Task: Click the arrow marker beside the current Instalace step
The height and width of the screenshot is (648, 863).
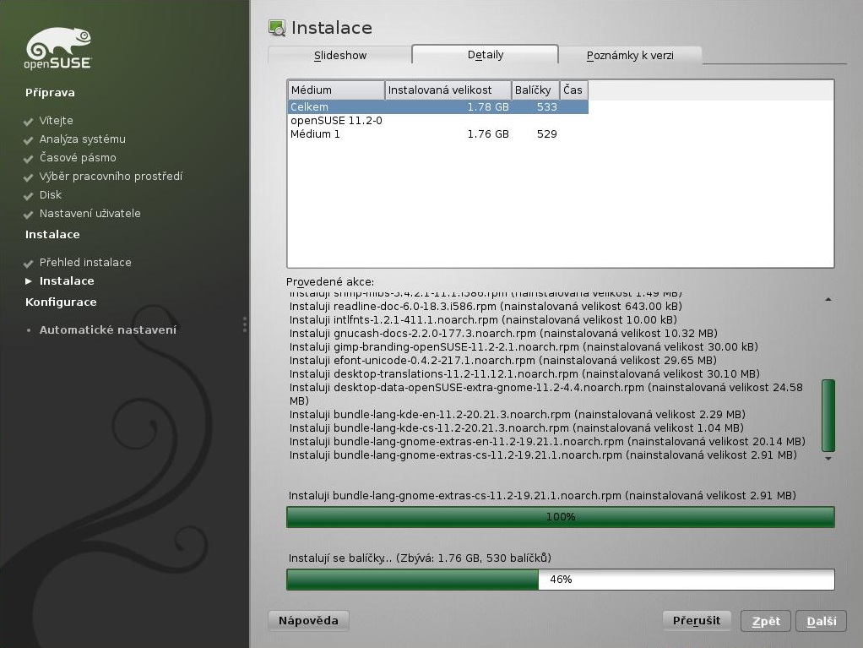Action: tap(29, 281)
